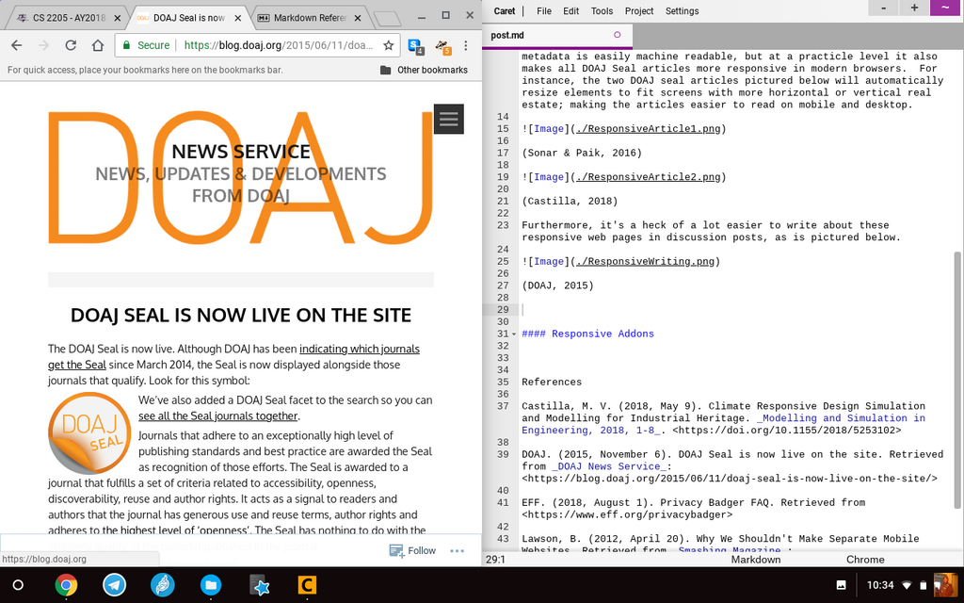Open Telegram from the shelf
Viewport: 964px width, 603px height.
point(114,585)
